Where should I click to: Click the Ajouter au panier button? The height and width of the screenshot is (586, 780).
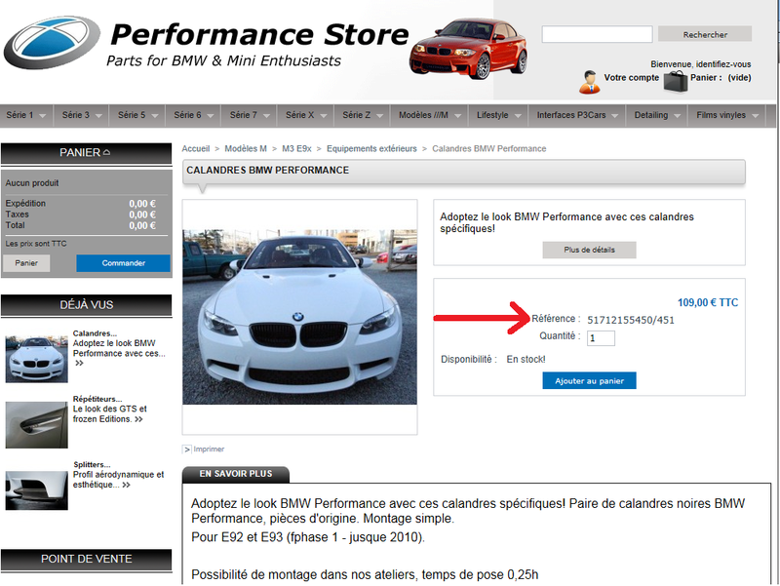[x=589, y=380]
